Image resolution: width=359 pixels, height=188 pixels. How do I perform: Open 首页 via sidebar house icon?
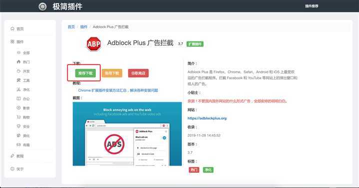click(12, 28)
